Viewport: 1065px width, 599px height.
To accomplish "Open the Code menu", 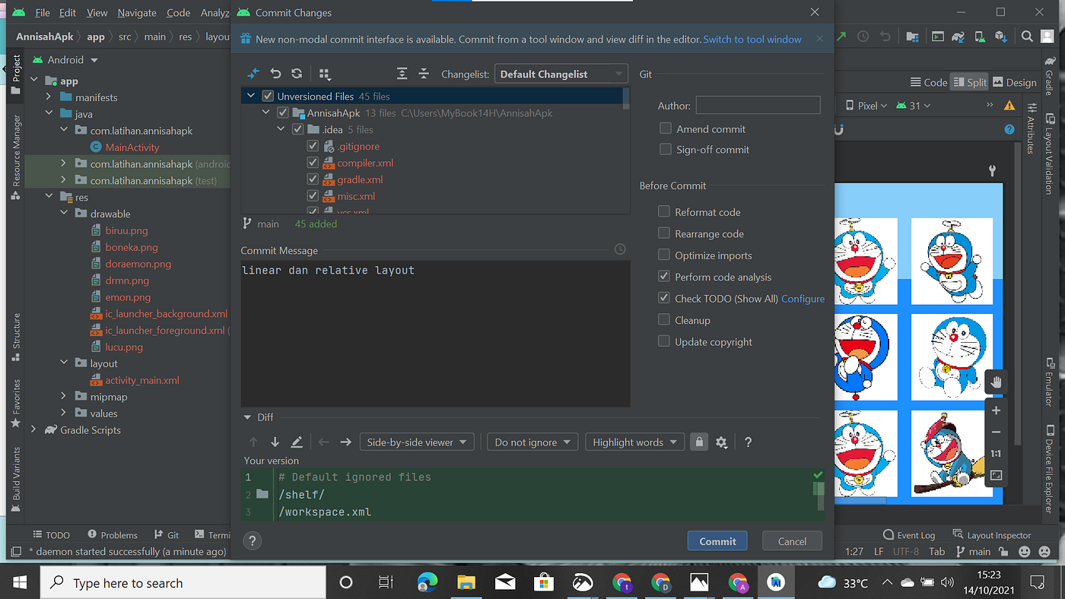I will pos(178,12).
